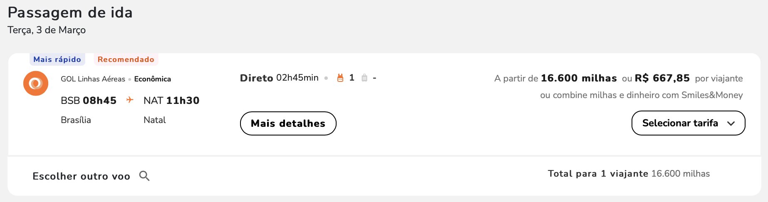Click the orange airplane icon between times
The height and width of the screenshot is (202, 768).
click(130, 100)
